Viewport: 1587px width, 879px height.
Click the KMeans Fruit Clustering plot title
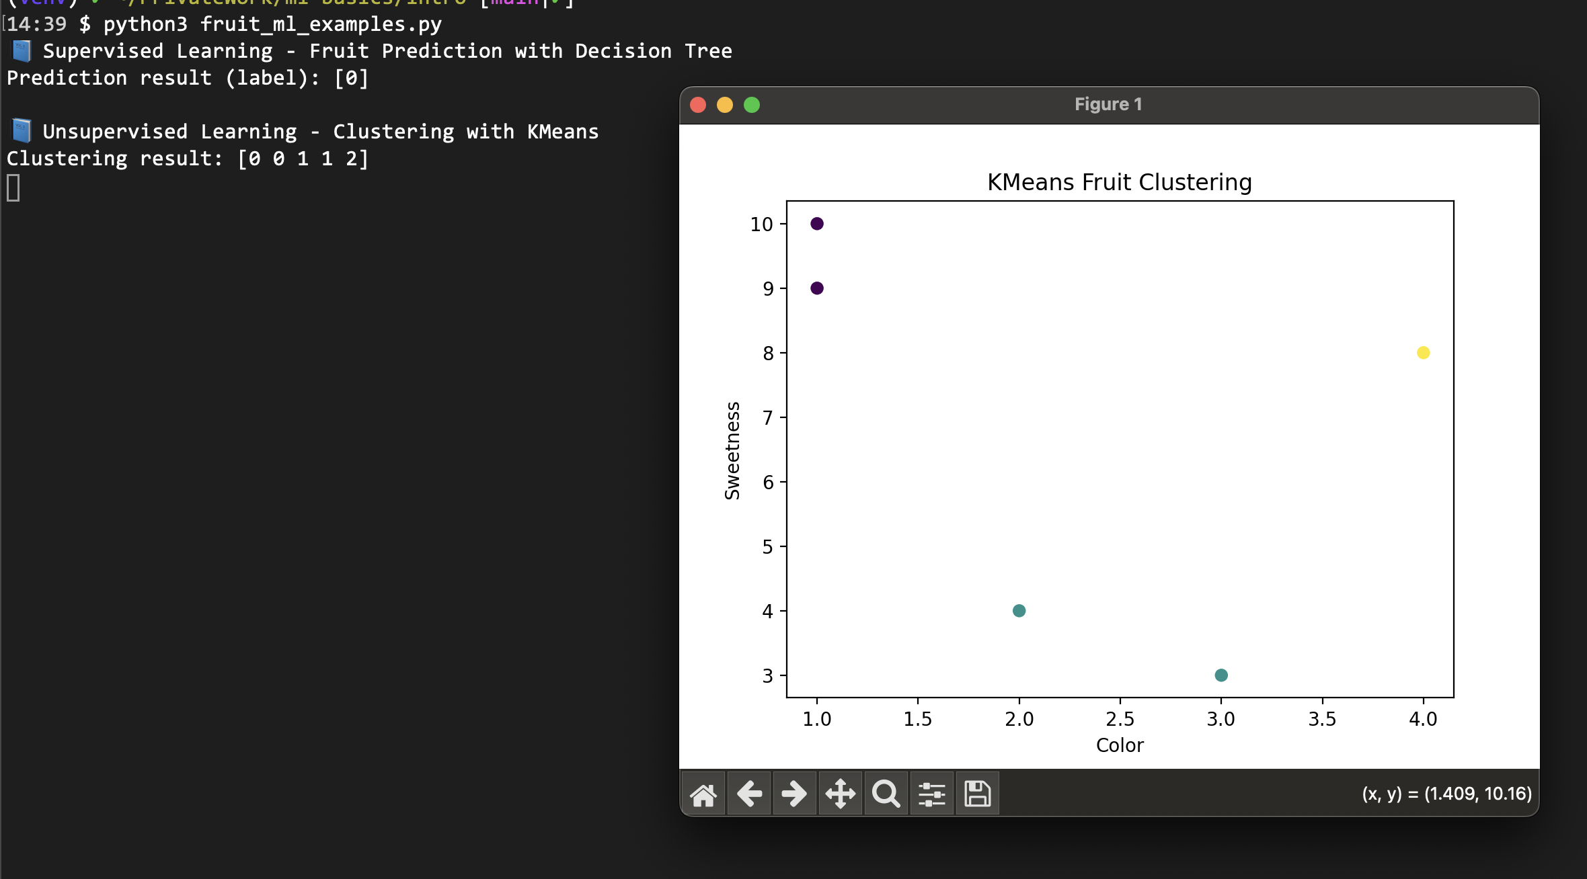[x=1119, y=182]
